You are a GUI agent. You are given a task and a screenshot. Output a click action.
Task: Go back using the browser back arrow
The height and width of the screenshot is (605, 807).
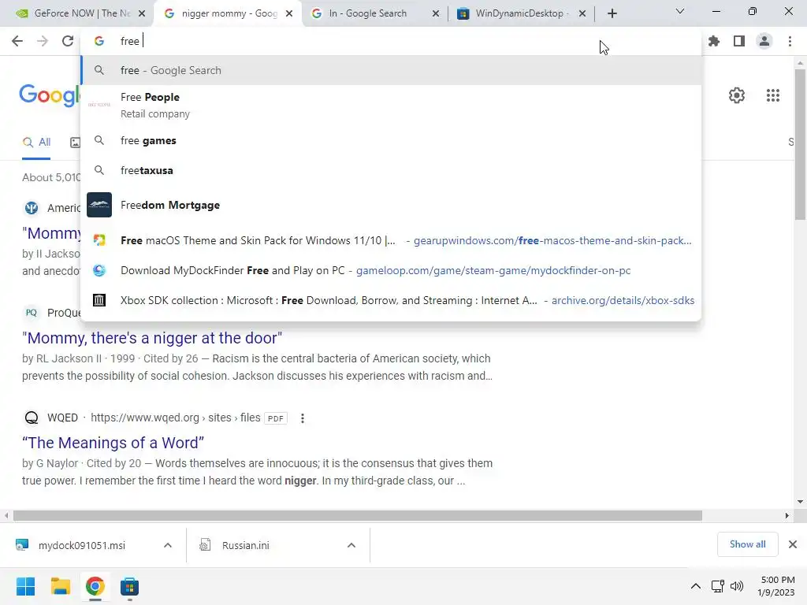click(x=17, y=41)
